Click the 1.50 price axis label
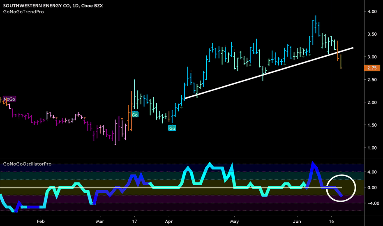 (x=372, y=125)
